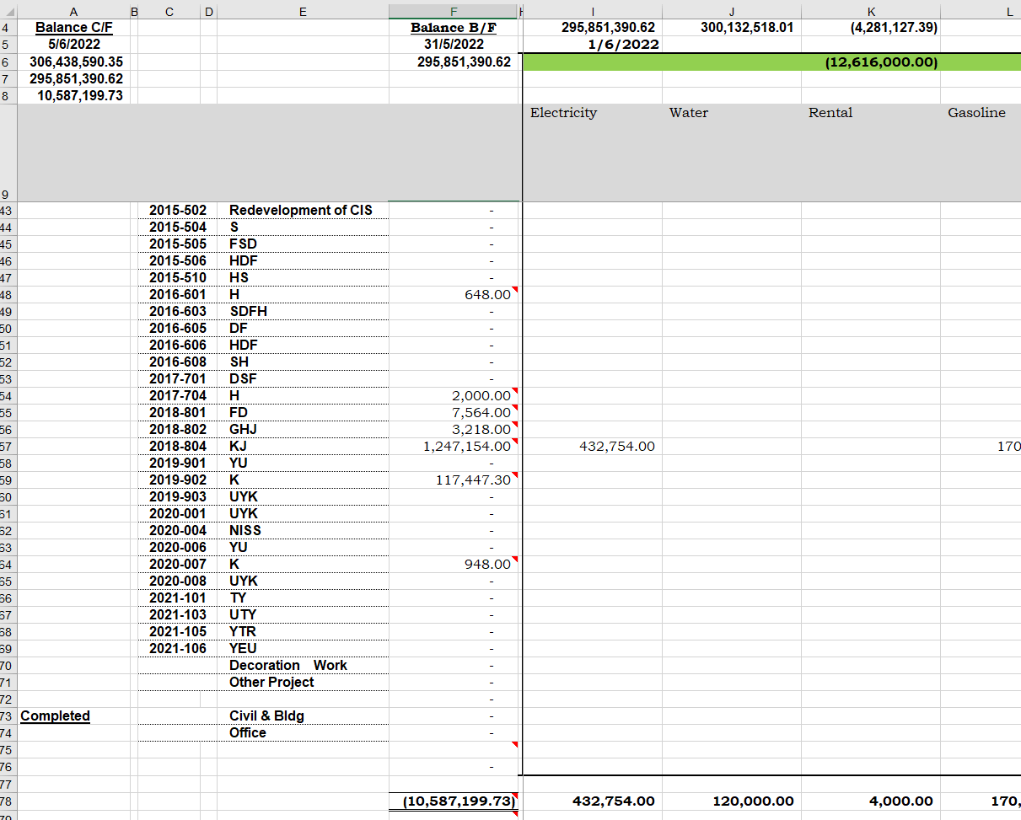Select the Electricity column label cell
Screen dimensions: 1021x820
pyautogui.click(x=563, y=113)
